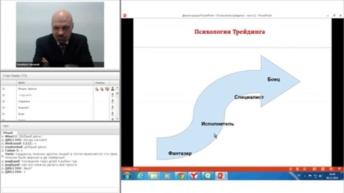Image resolution: width=344 pixels, height=193 pixels.
Task: Open the green Q app on taskbar
Action: [207, 176]
